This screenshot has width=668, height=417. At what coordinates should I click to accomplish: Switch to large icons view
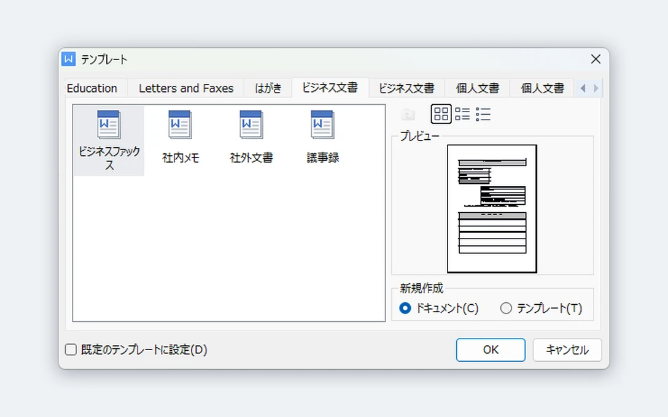click(x=441, y=113)
